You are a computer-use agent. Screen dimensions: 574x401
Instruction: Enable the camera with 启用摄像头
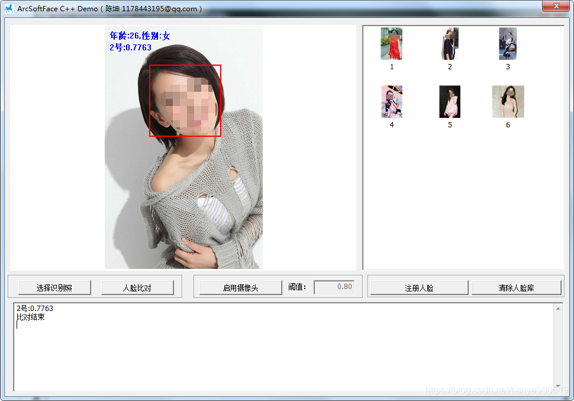(x=240, y=288)
